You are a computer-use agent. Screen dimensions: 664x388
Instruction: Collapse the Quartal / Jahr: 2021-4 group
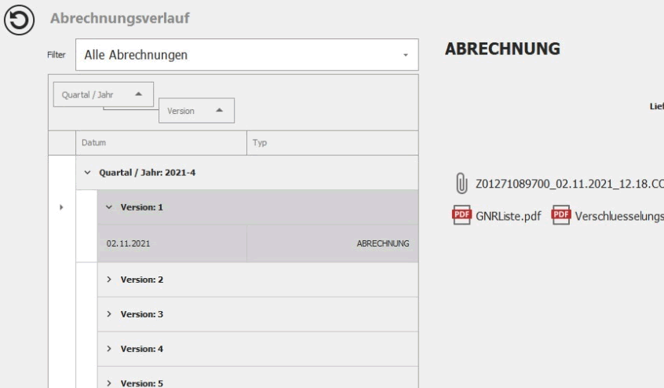pos(87,173)
